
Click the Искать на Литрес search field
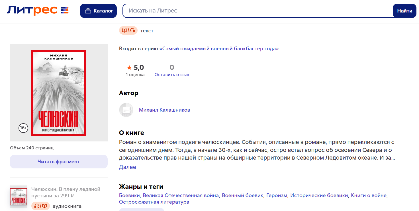[256, 11]
